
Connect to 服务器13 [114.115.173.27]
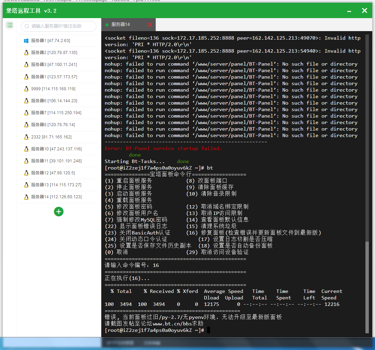(x=59, y=185)
